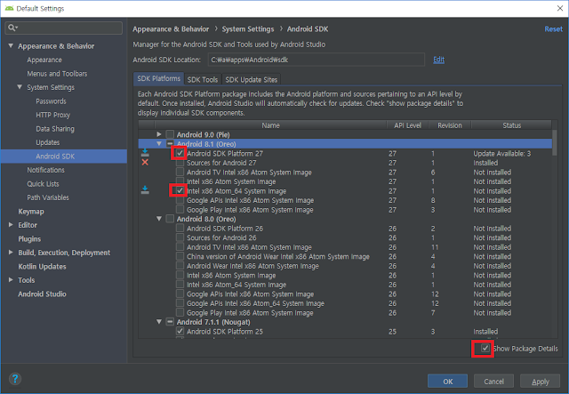Click the Android SDK Location path field

317,60
